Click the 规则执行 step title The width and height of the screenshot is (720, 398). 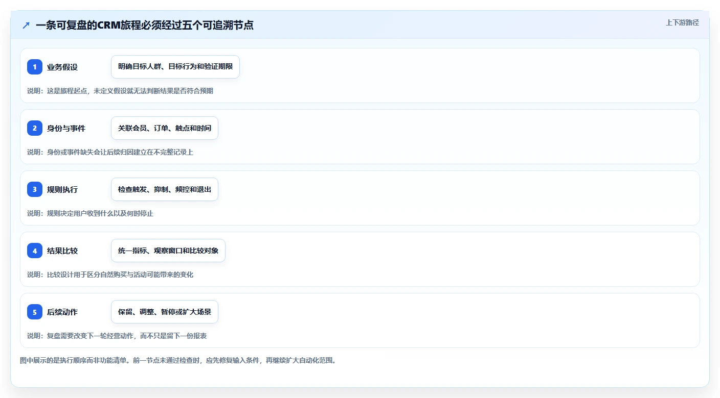click(x=62, y=190)
